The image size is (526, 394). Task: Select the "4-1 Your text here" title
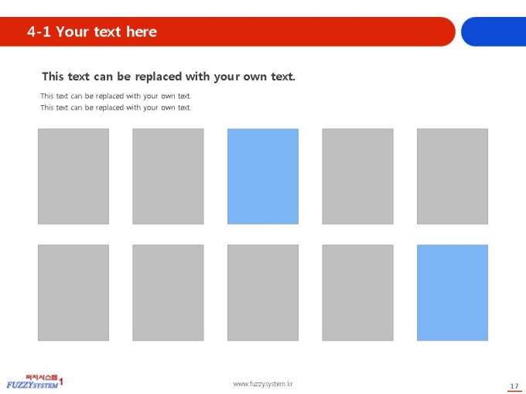point(92,32)
